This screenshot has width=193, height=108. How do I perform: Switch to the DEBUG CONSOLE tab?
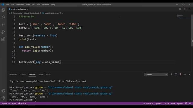pos(45,74)
